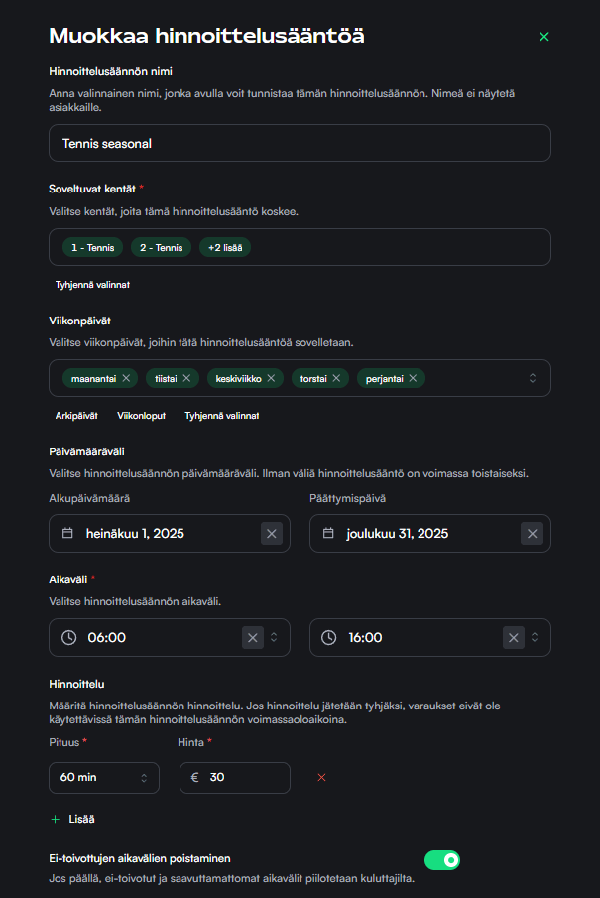The width and height of the screenshot is (600, 898).
Task: Delete the 60 min pricing row
Action: tap(321, 777)
